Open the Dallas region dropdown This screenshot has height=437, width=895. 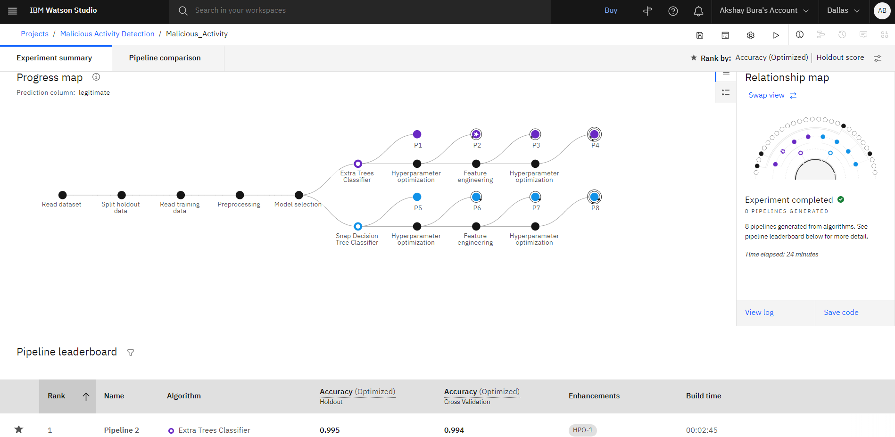(x=843, y=10)
